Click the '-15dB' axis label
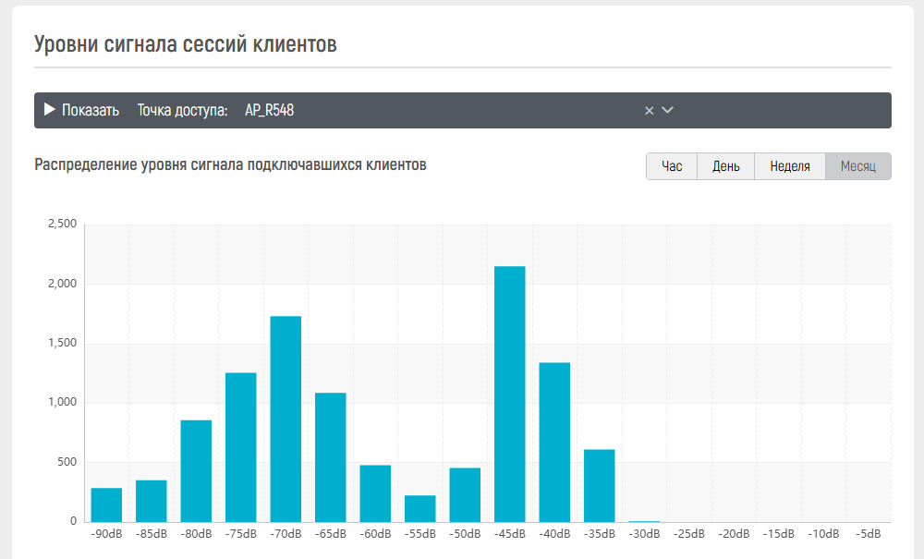The height and width of the screenshot is (559, 924). 778,534
